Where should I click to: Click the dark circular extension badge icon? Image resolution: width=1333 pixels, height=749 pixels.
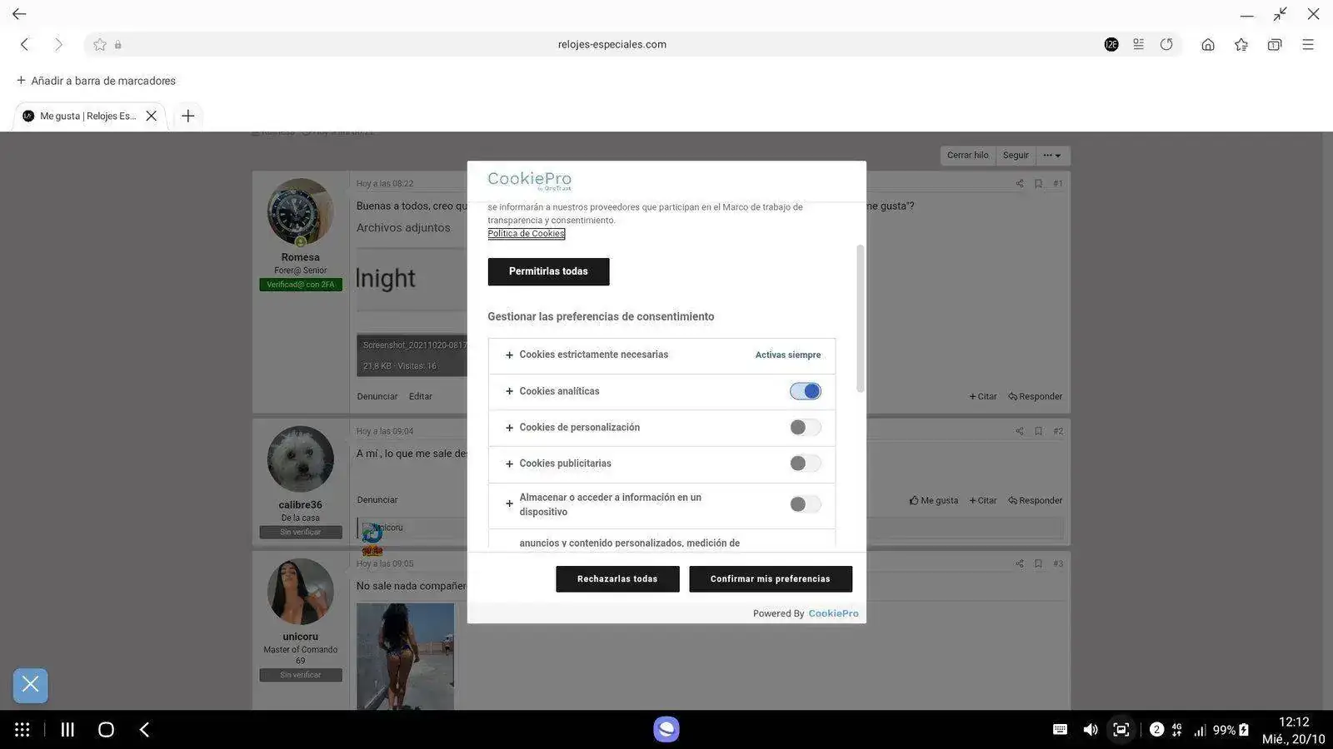(1111, 44)
